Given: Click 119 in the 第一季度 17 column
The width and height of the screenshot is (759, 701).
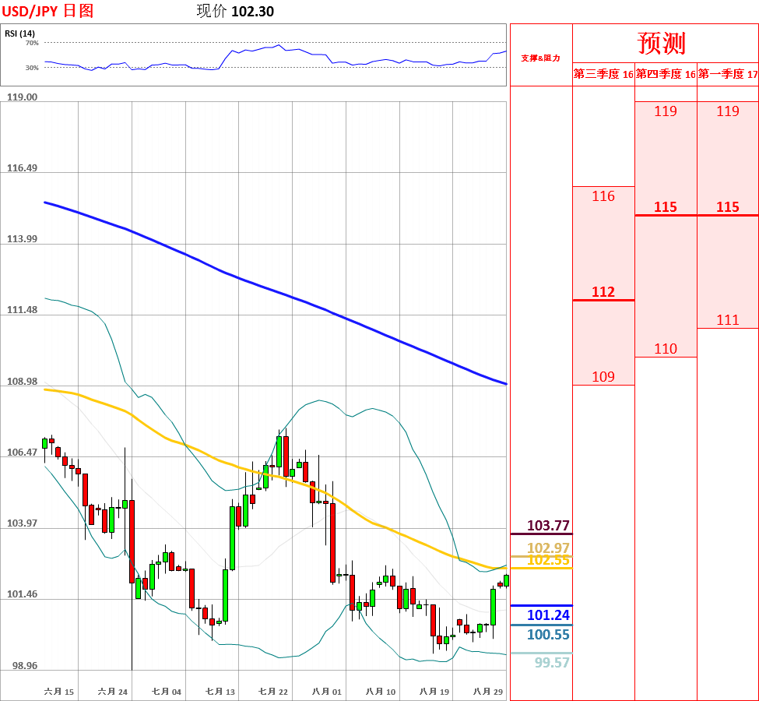Looking at the screenshot, I should pos(728,111).
